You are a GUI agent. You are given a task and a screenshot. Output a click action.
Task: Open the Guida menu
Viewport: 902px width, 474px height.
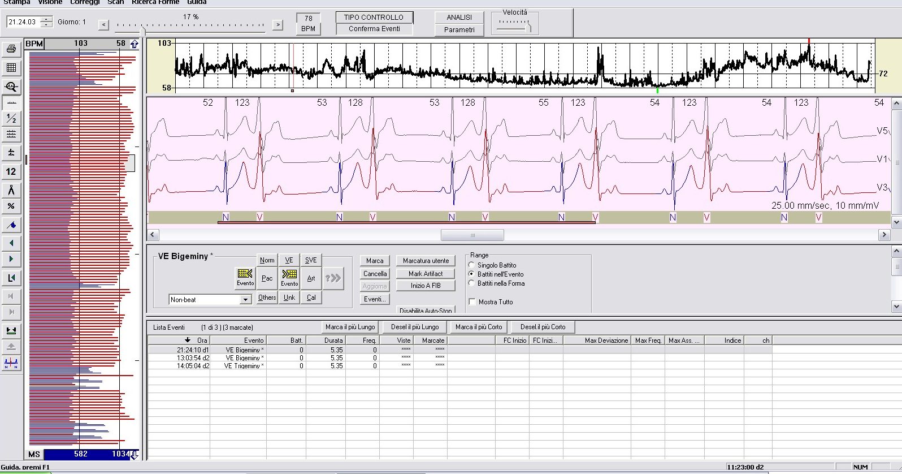pyautogui.click(x=197, y=2)
